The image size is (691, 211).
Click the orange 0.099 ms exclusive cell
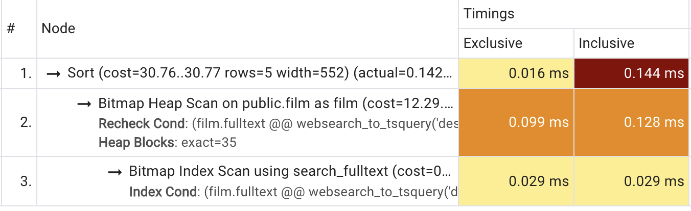coord(516,122)
